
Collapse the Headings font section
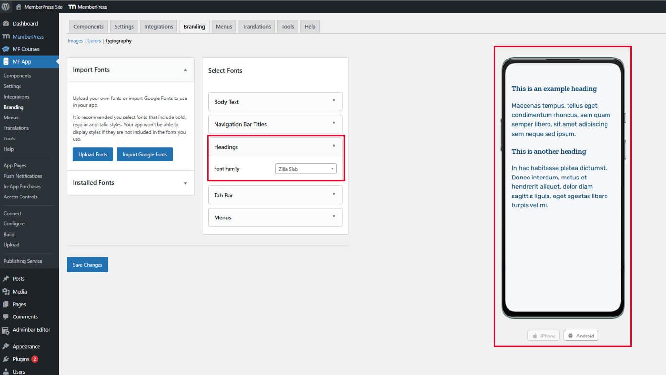coord(333,146)
